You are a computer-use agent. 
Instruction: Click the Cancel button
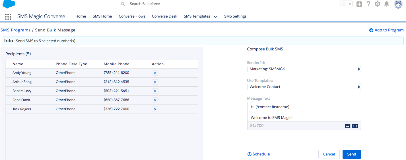(329, 154)
